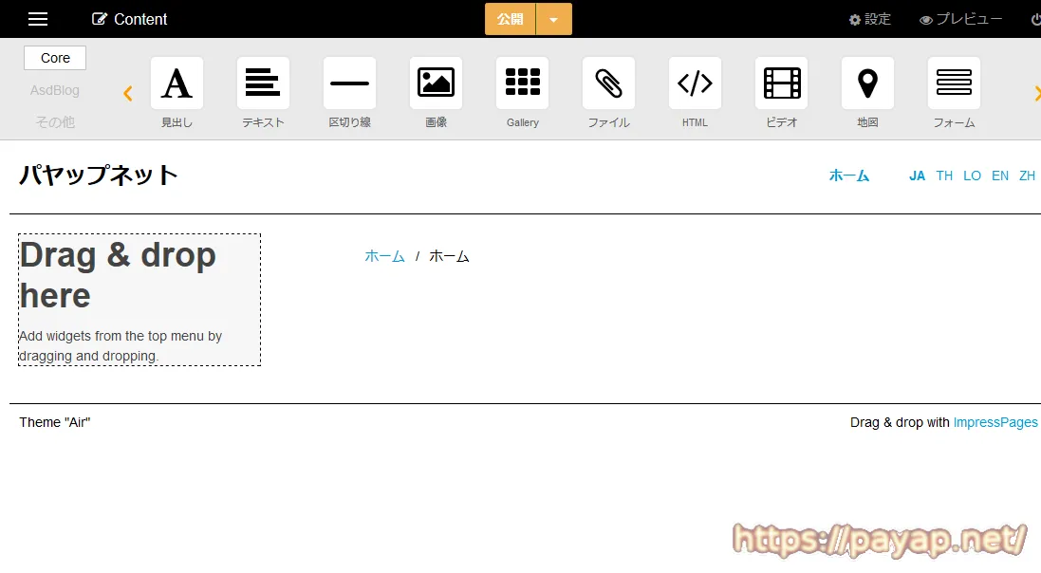Expand the publish button dropdown arrow
1041x573 pixels.
point(553,19)
